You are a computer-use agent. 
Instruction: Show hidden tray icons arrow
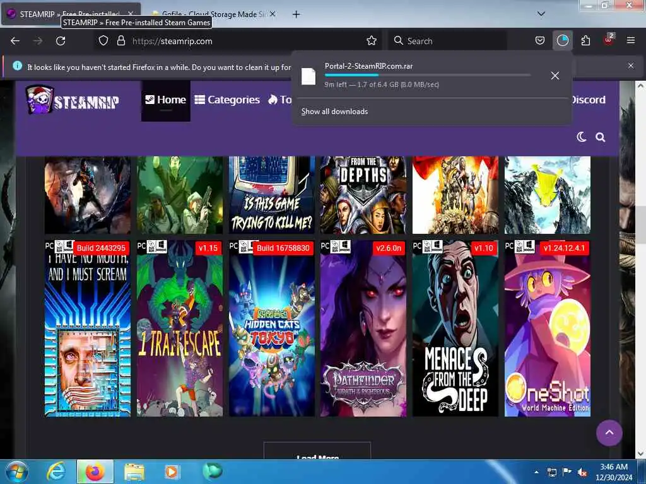[536, 472]
